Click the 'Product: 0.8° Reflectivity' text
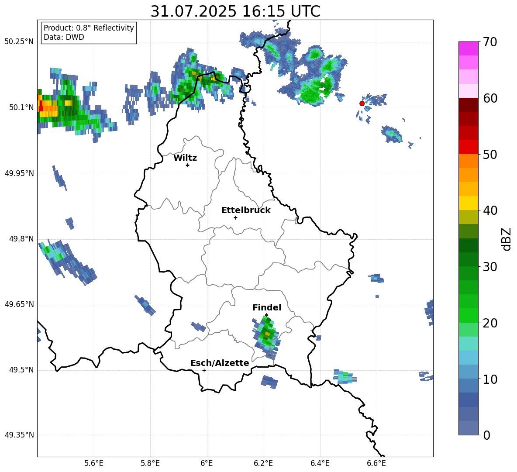 coord(89,28)
